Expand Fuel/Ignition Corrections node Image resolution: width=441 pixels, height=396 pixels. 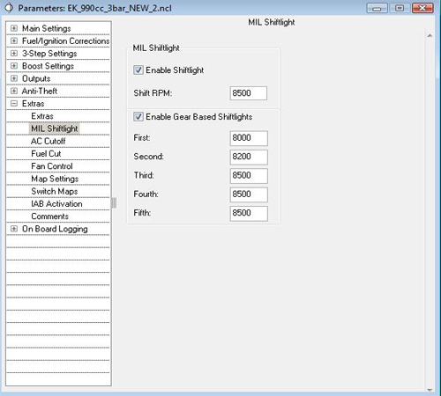(14, 40)
